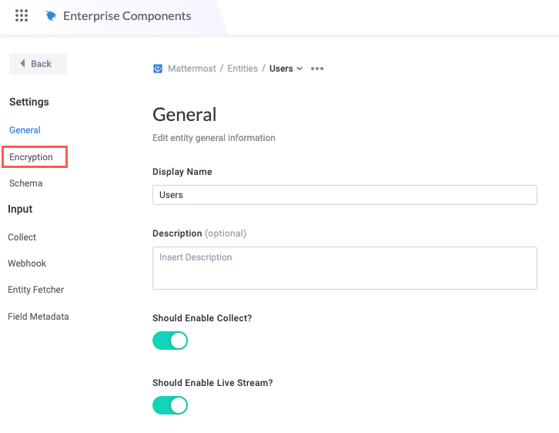Click the Display Name input field
This screenshot has height=433, width=559.
345,195
